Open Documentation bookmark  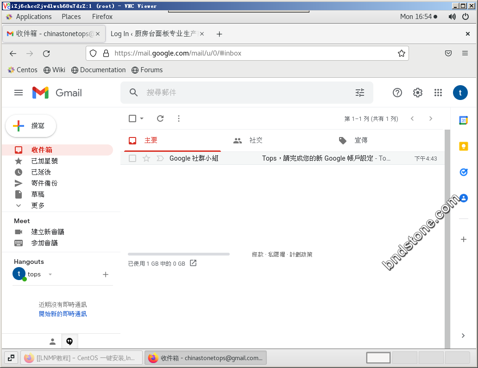(x=99, y=70)
